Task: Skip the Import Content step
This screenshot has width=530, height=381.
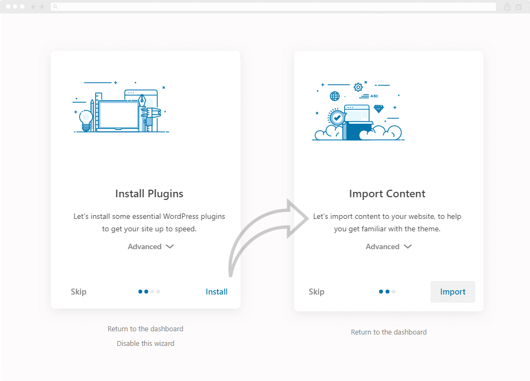Action: [316, 291]
